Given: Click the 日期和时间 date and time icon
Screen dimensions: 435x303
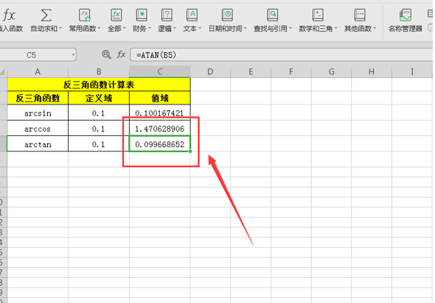Looking at the screenshot, I should (x=227, y=15).
